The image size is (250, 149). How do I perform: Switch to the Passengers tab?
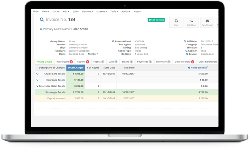[x=64, y=61]
